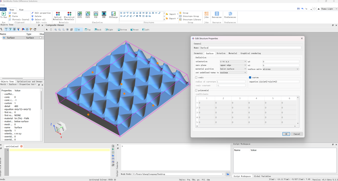The width and height of the screenshot is (338, 181).
Task: Open the surface units dropdown
Action: [281, 69]
